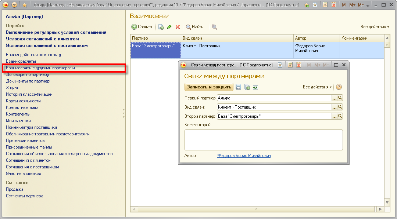
Task: Open help with the dialog question mark icon
Action: coord(339,87)
